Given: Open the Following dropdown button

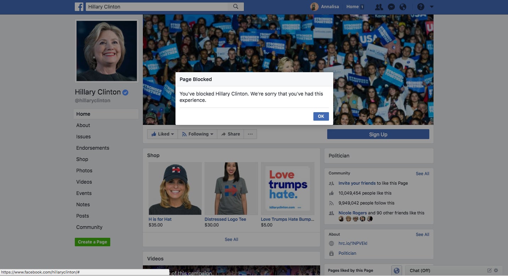Looking at the screenshot, I should 197,134.
